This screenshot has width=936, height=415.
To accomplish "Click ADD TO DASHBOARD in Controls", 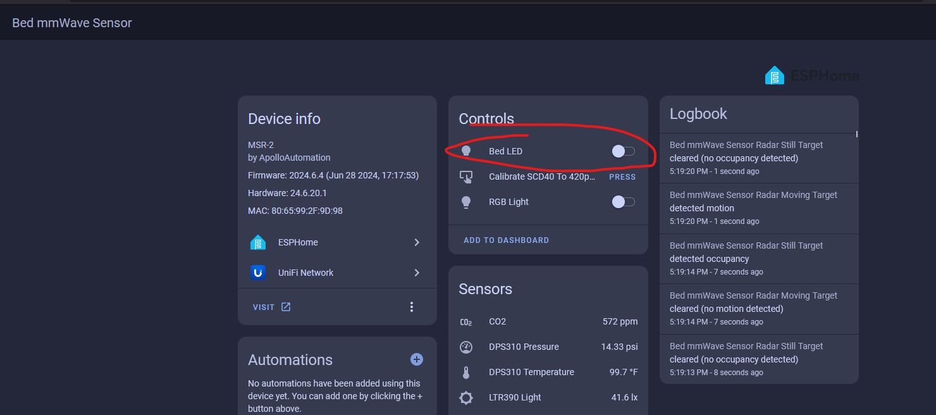I will 506,240.
